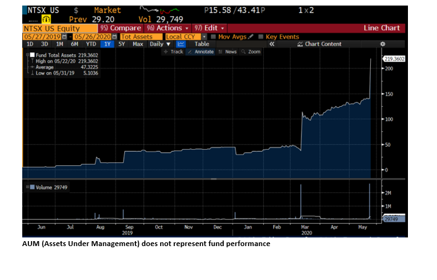Viewport: 437px width, 280px height.
Task: Click the Mar 2020 time axis label
Action: click(x=307, y=230)
